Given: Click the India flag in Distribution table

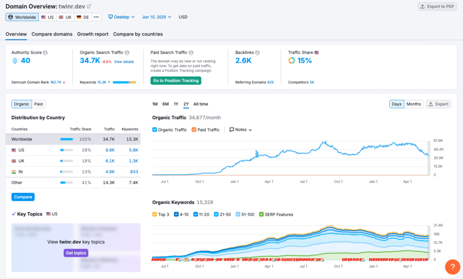Looking at the screenshot, I should point(14,172).
